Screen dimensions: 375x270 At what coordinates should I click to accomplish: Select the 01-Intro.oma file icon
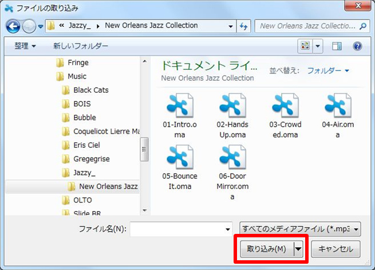pos(181,106)
